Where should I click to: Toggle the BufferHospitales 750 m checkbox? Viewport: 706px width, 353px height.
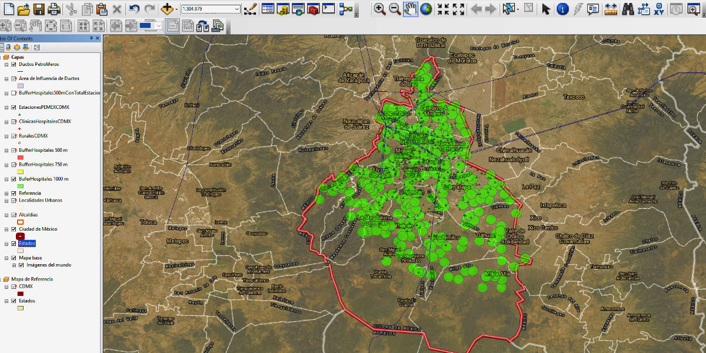click(x=14, y=165)
